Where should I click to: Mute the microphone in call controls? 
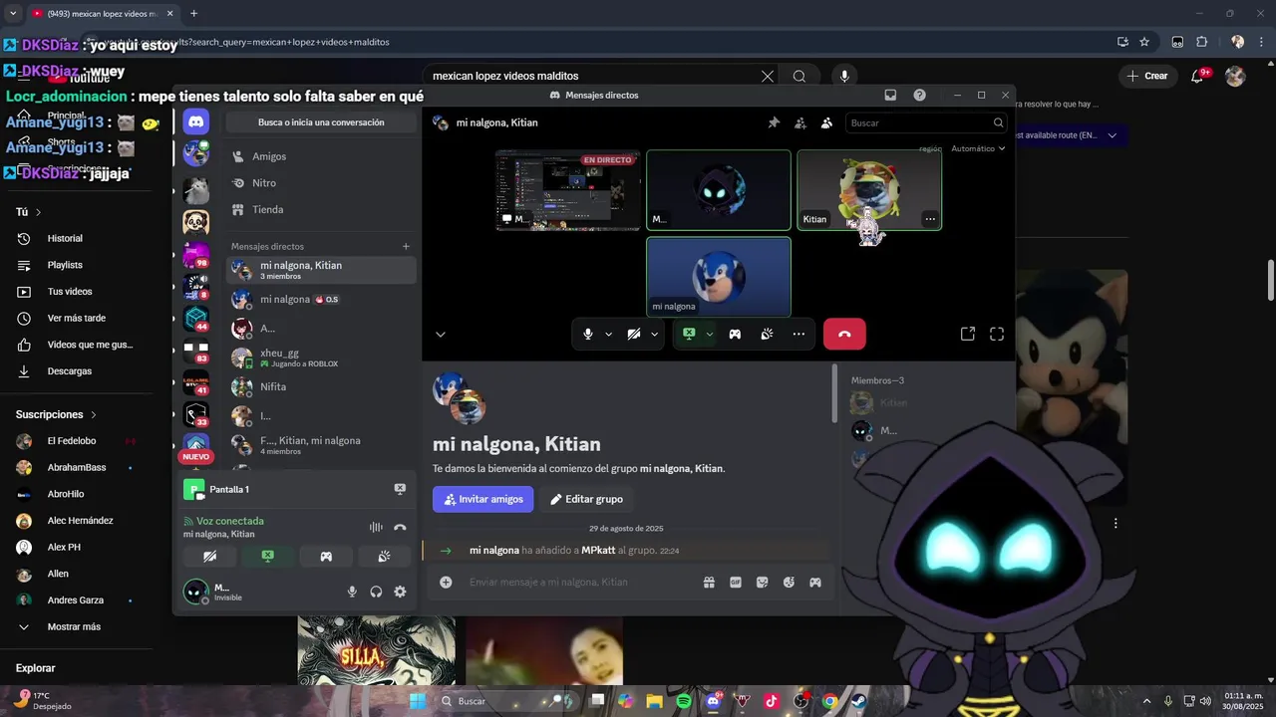[588, 335]
